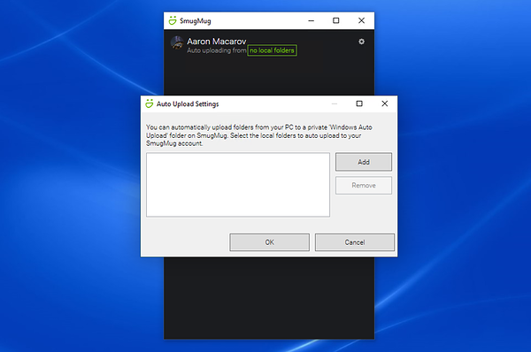Click Aaron Macarov's profile avatar
Image resolution: width=531 pixels, height=352 pixels.
(177, 43)
